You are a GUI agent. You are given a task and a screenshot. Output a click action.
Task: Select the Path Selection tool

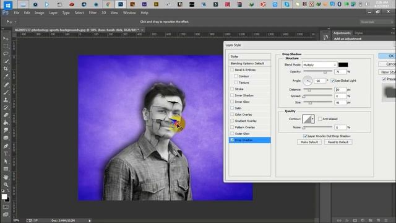tap(6, 161)
